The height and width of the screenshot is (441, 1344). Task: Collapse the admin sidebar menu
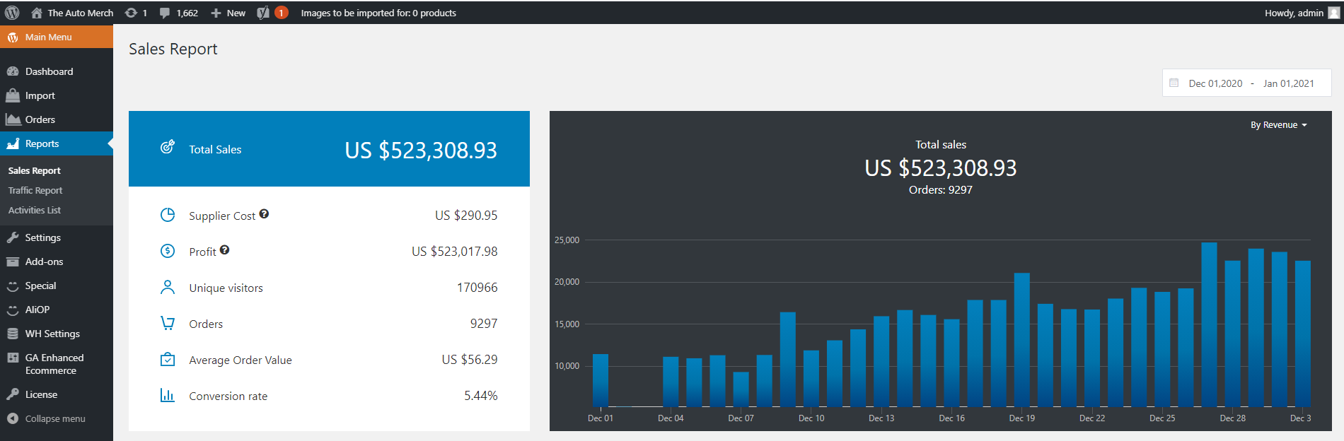[47, 418]
